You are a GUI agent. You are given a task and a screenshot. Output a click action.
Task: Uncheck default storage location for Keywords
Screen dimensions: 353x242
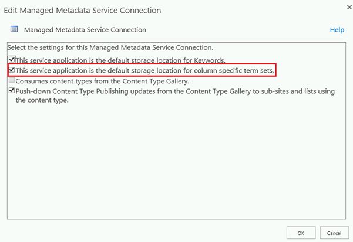[12, 60]
